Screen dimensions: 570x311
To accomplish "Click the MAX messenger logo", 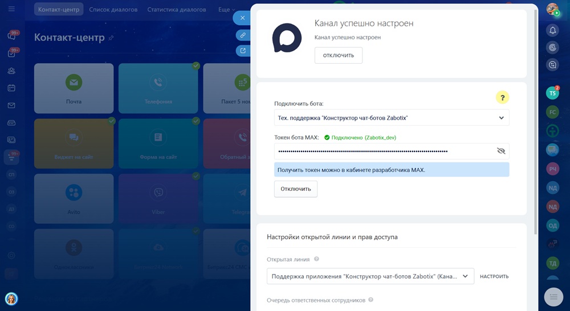I will 287,38.
